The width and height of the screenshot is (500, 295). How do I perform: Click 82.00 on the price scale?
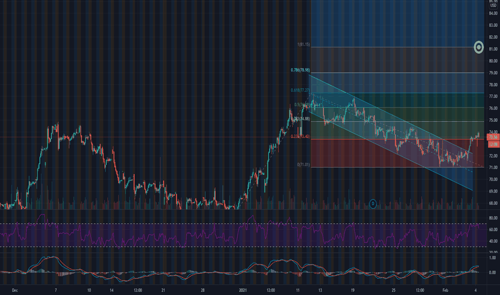click(x=493, y=37)
